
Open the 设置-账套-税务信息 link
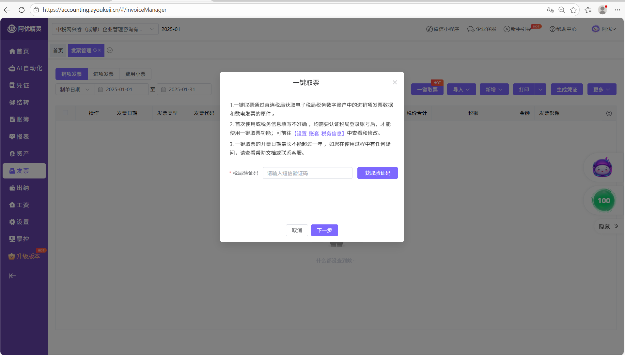(x=319, y=133)
